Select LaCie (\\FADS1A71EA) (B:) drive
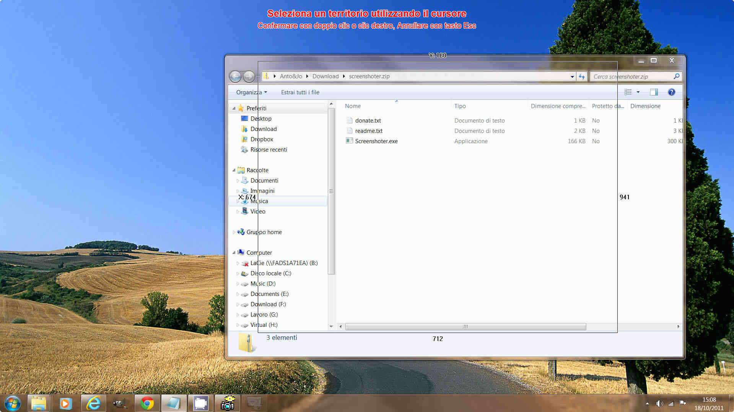This screenshot has width=734, height=412. pyautogui.click(x=284, y=263)
